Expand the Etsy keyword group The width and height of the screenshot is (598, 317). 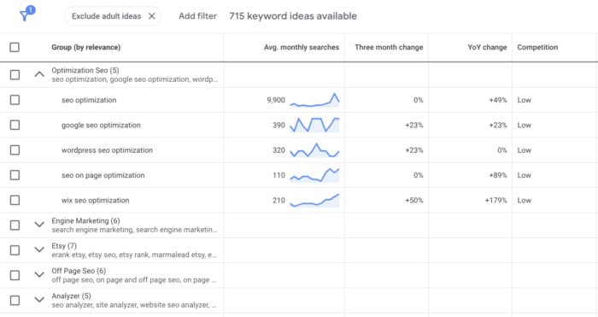pos(39,249)
